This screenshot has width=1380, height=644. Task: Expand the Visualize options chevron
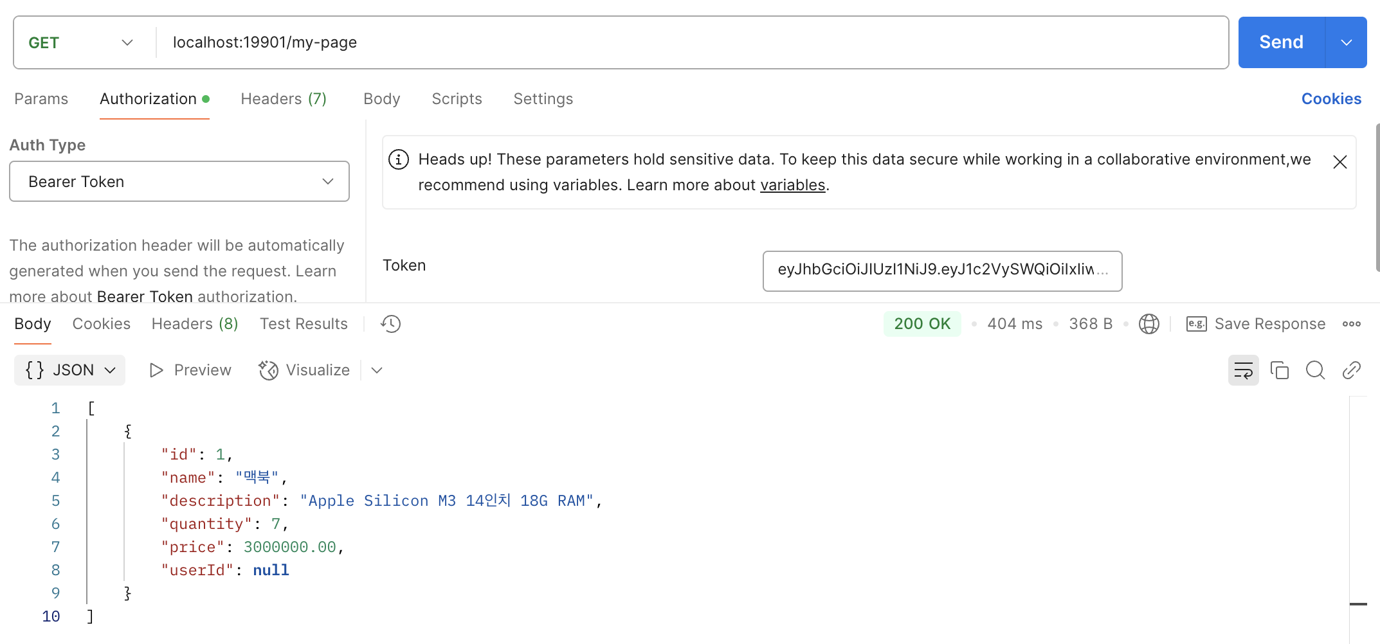(377, 370)
